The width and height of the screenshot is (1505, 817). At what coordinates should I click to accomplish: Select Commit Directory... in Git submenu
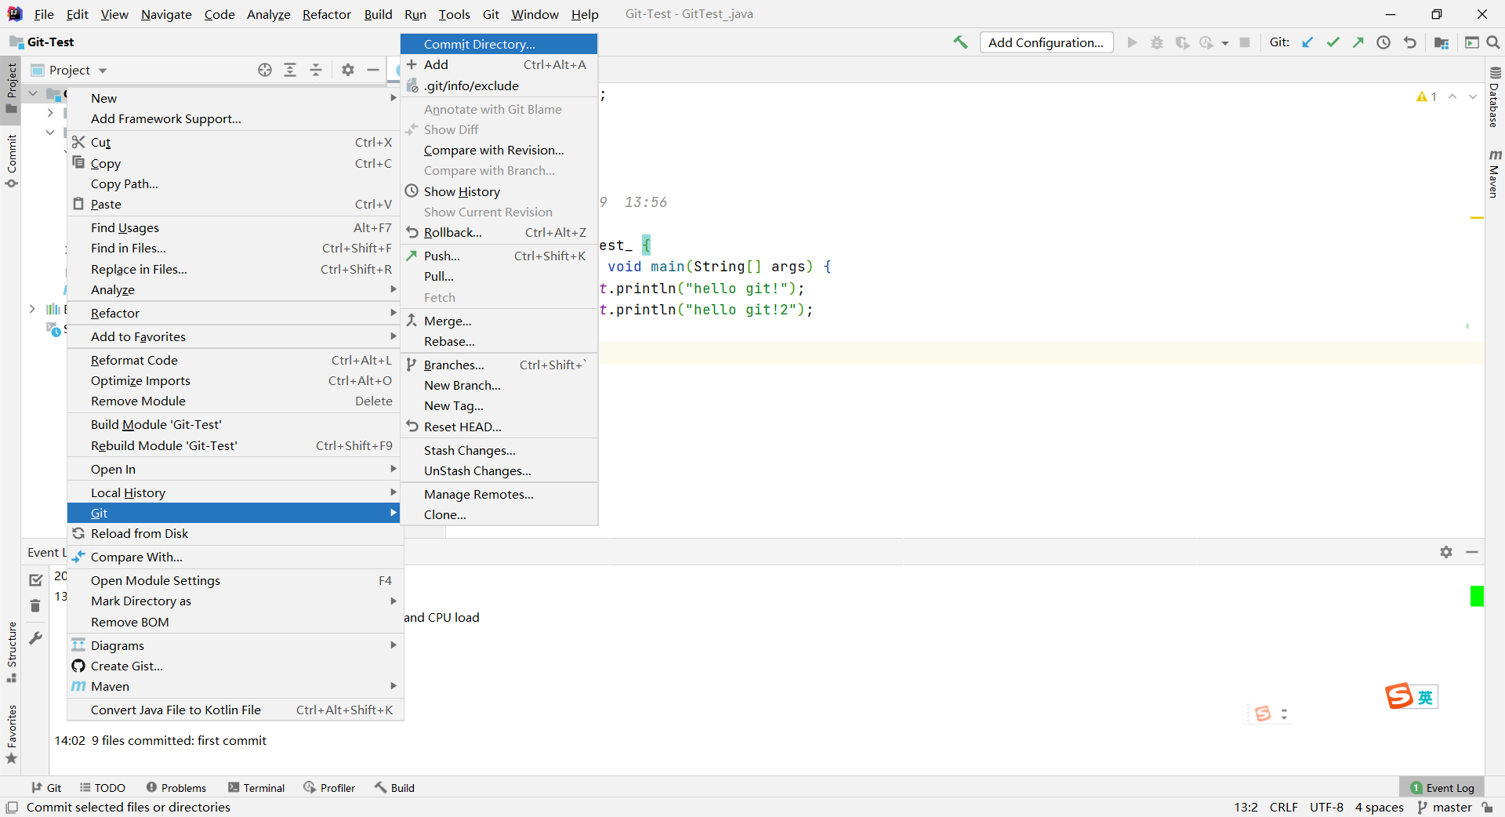point(499,44)
